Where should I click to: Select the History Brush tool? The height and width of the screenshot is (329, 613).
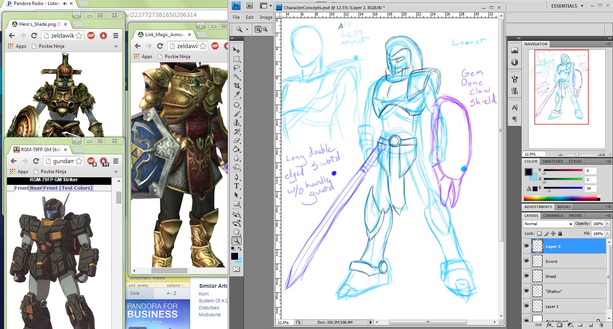pyautogui.click(x=237, y=132)
